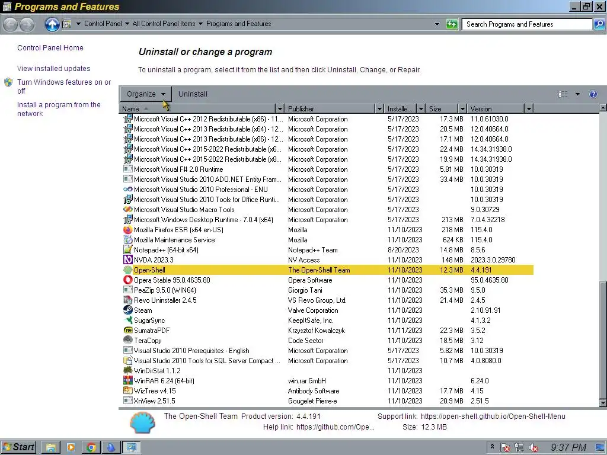607x455 pixels.
Task: Open Control Panel Home link
Action: coord(50,47)
